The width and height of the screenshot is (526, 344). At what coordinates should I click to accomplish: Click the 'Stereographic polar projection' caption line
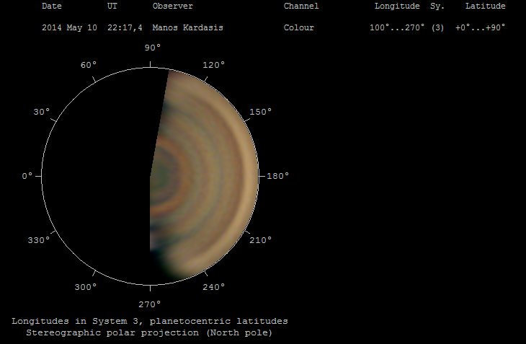(x=149, y=332)
